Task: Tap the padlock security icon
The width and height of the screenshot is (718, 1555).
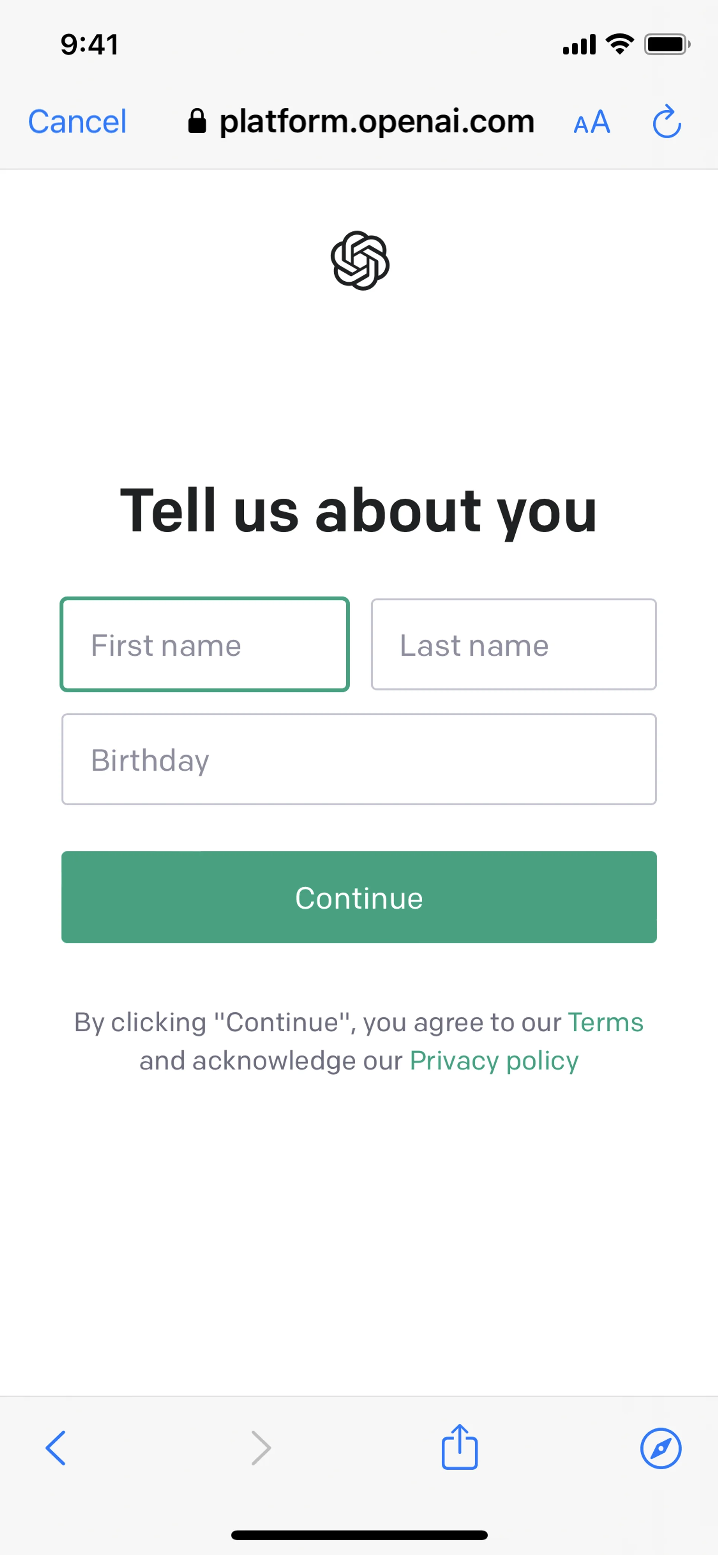Action: click(x=197, y=121)
